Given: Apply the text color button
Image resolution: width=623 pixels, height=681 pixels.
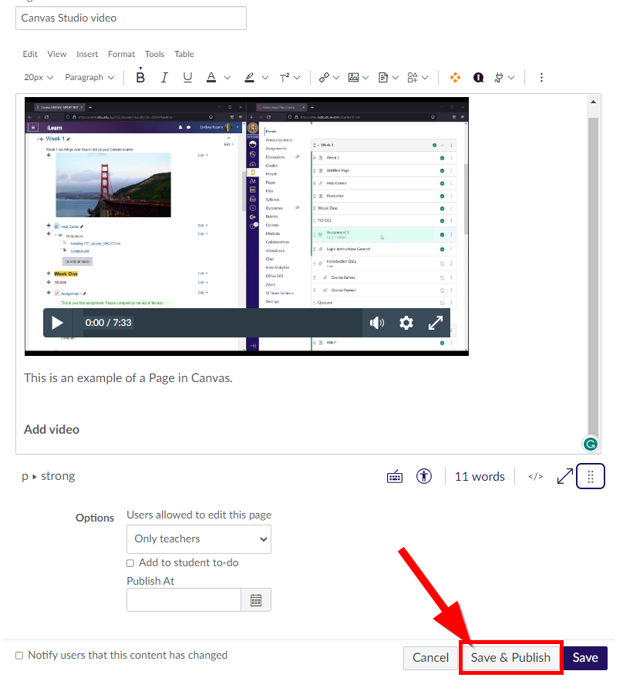Looking at the screenshot, I should point(211,77).
